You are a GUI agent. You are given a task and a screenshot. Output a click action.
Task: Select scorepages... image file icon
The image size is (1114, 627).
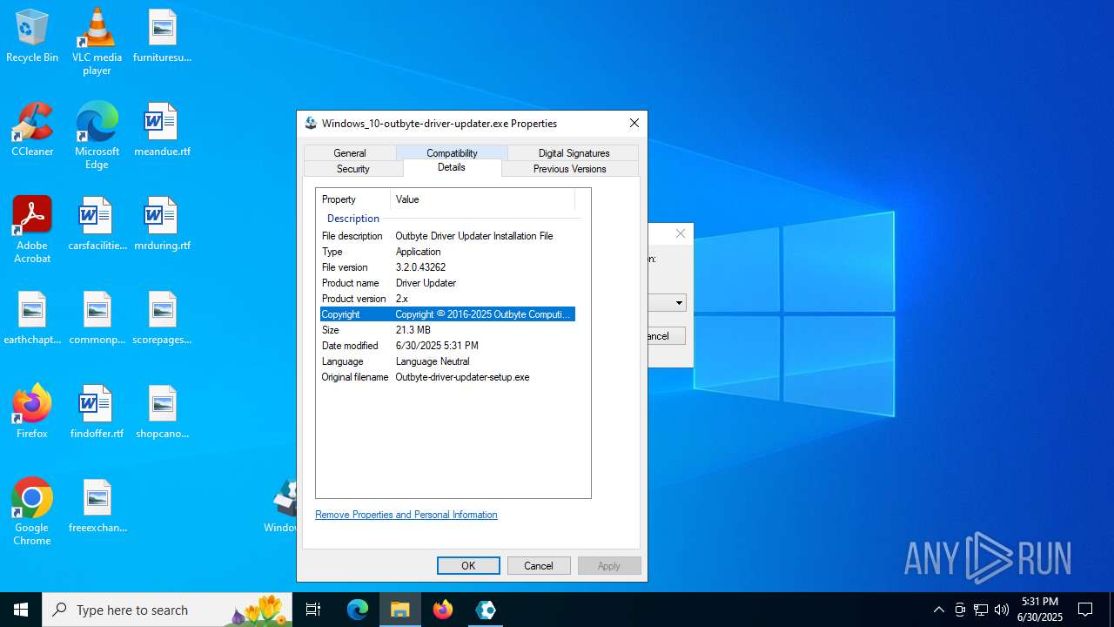[162, 319]
